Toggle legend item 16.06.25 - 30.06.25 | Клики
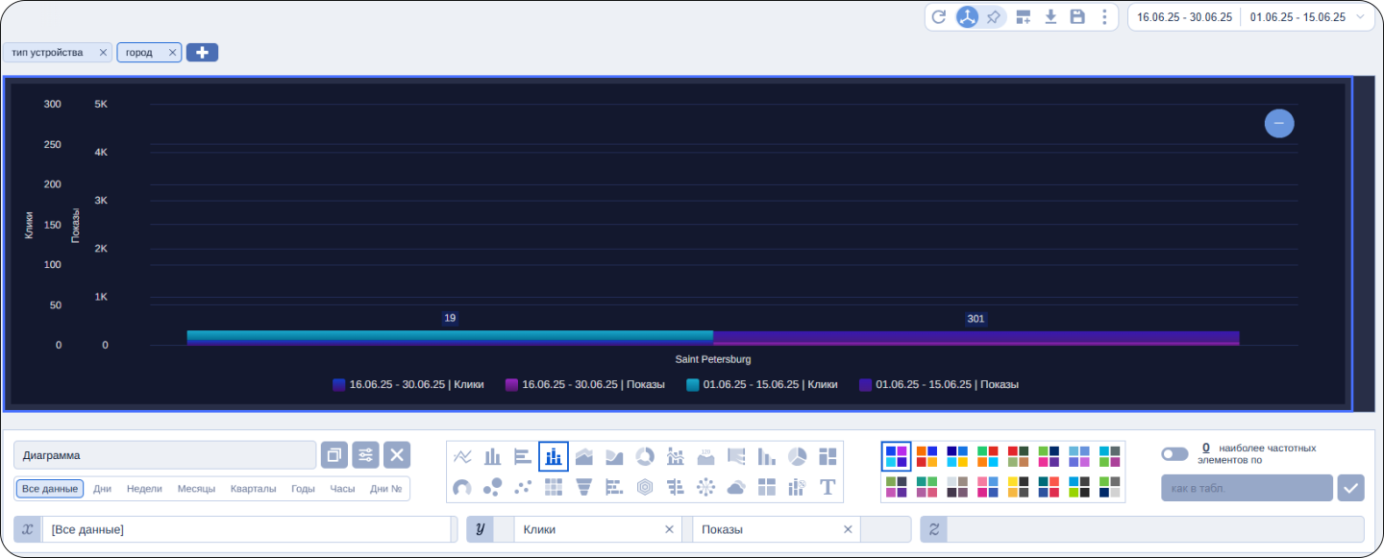1384x558 pixels. (x=408, y=384)
